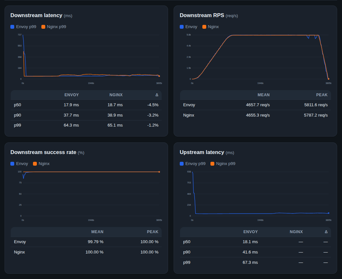Click the Downstream RPS panel title
Image resolution: width=342 pixels, height=279 pixels.
[x=202, y=15]
